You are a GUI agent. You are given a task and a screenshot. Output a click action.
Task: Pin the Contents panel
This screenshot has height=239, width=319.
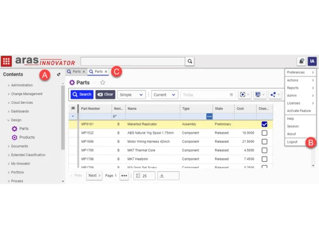(x=59, y=75)
